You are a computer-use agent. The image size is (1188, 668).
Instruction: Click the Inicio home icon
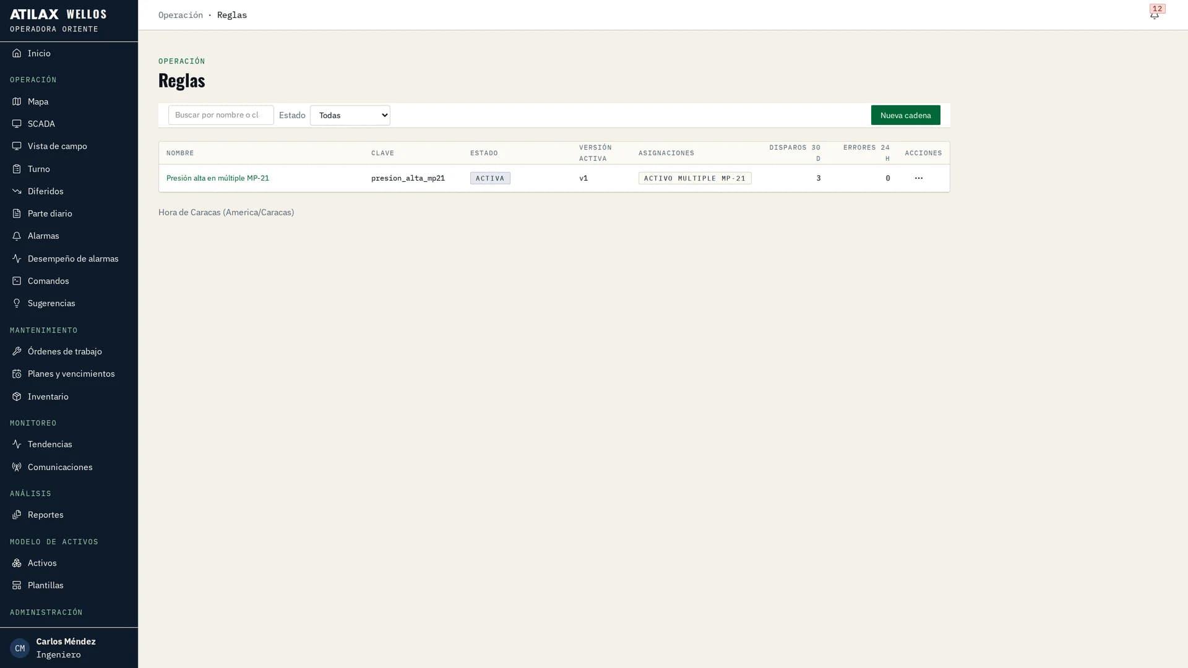tap(17, 53)
